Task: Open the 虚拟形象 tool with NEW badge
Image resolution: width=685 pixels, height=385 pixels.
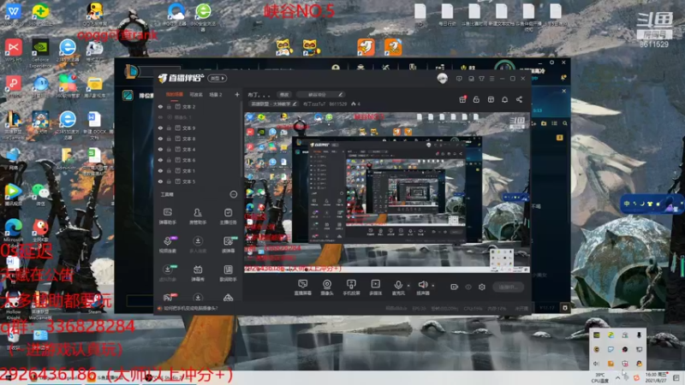Action: tap(167, 273)
